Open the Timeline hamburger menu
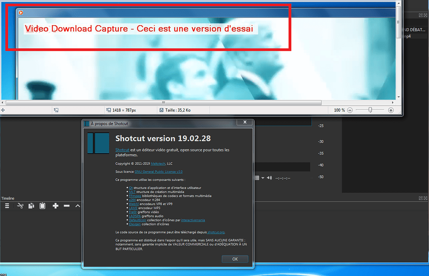 coord(7,206)
